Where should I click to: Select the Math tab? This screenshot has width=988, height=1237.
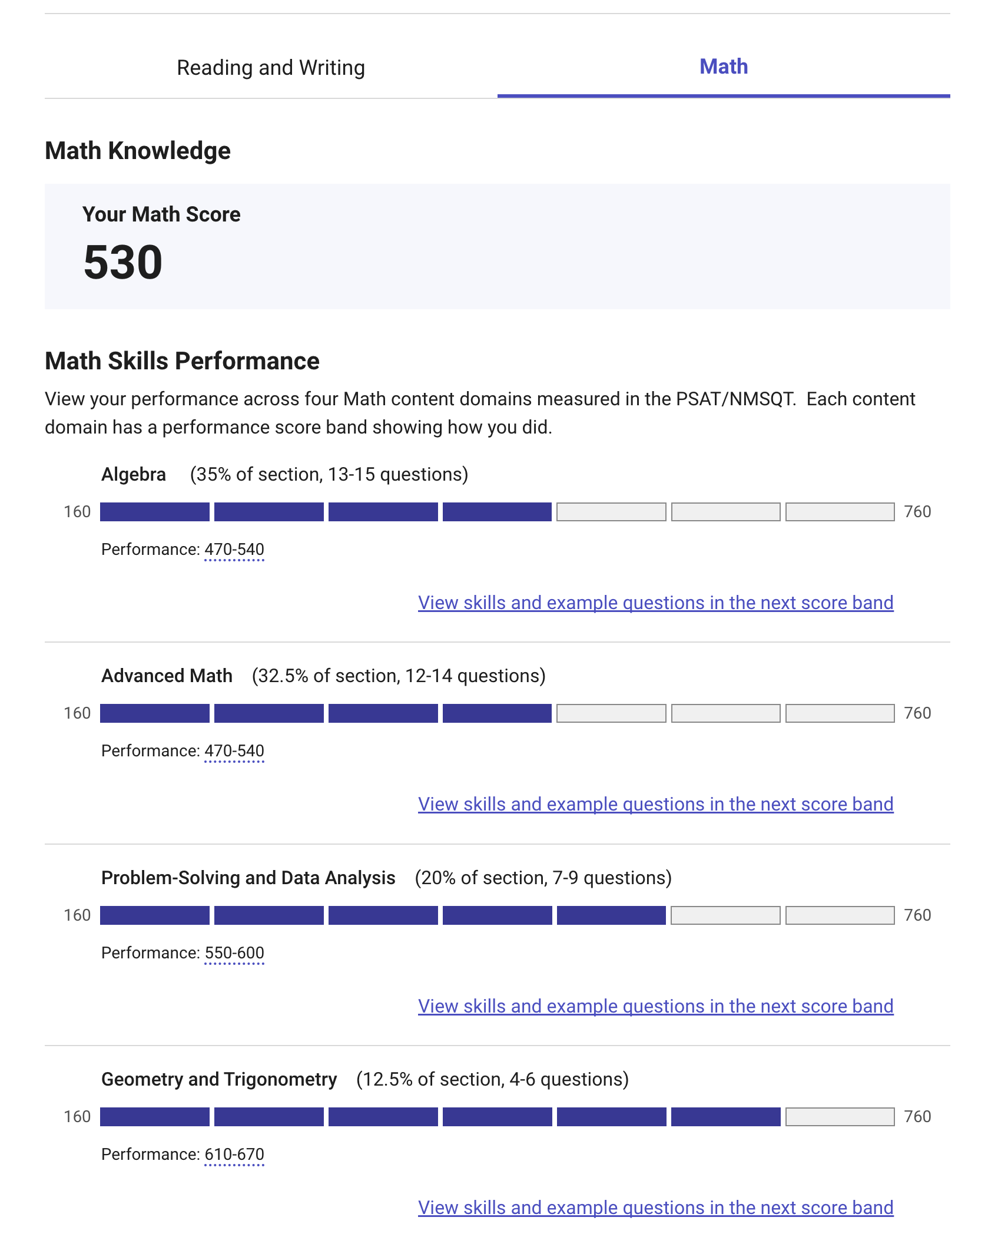723,67
